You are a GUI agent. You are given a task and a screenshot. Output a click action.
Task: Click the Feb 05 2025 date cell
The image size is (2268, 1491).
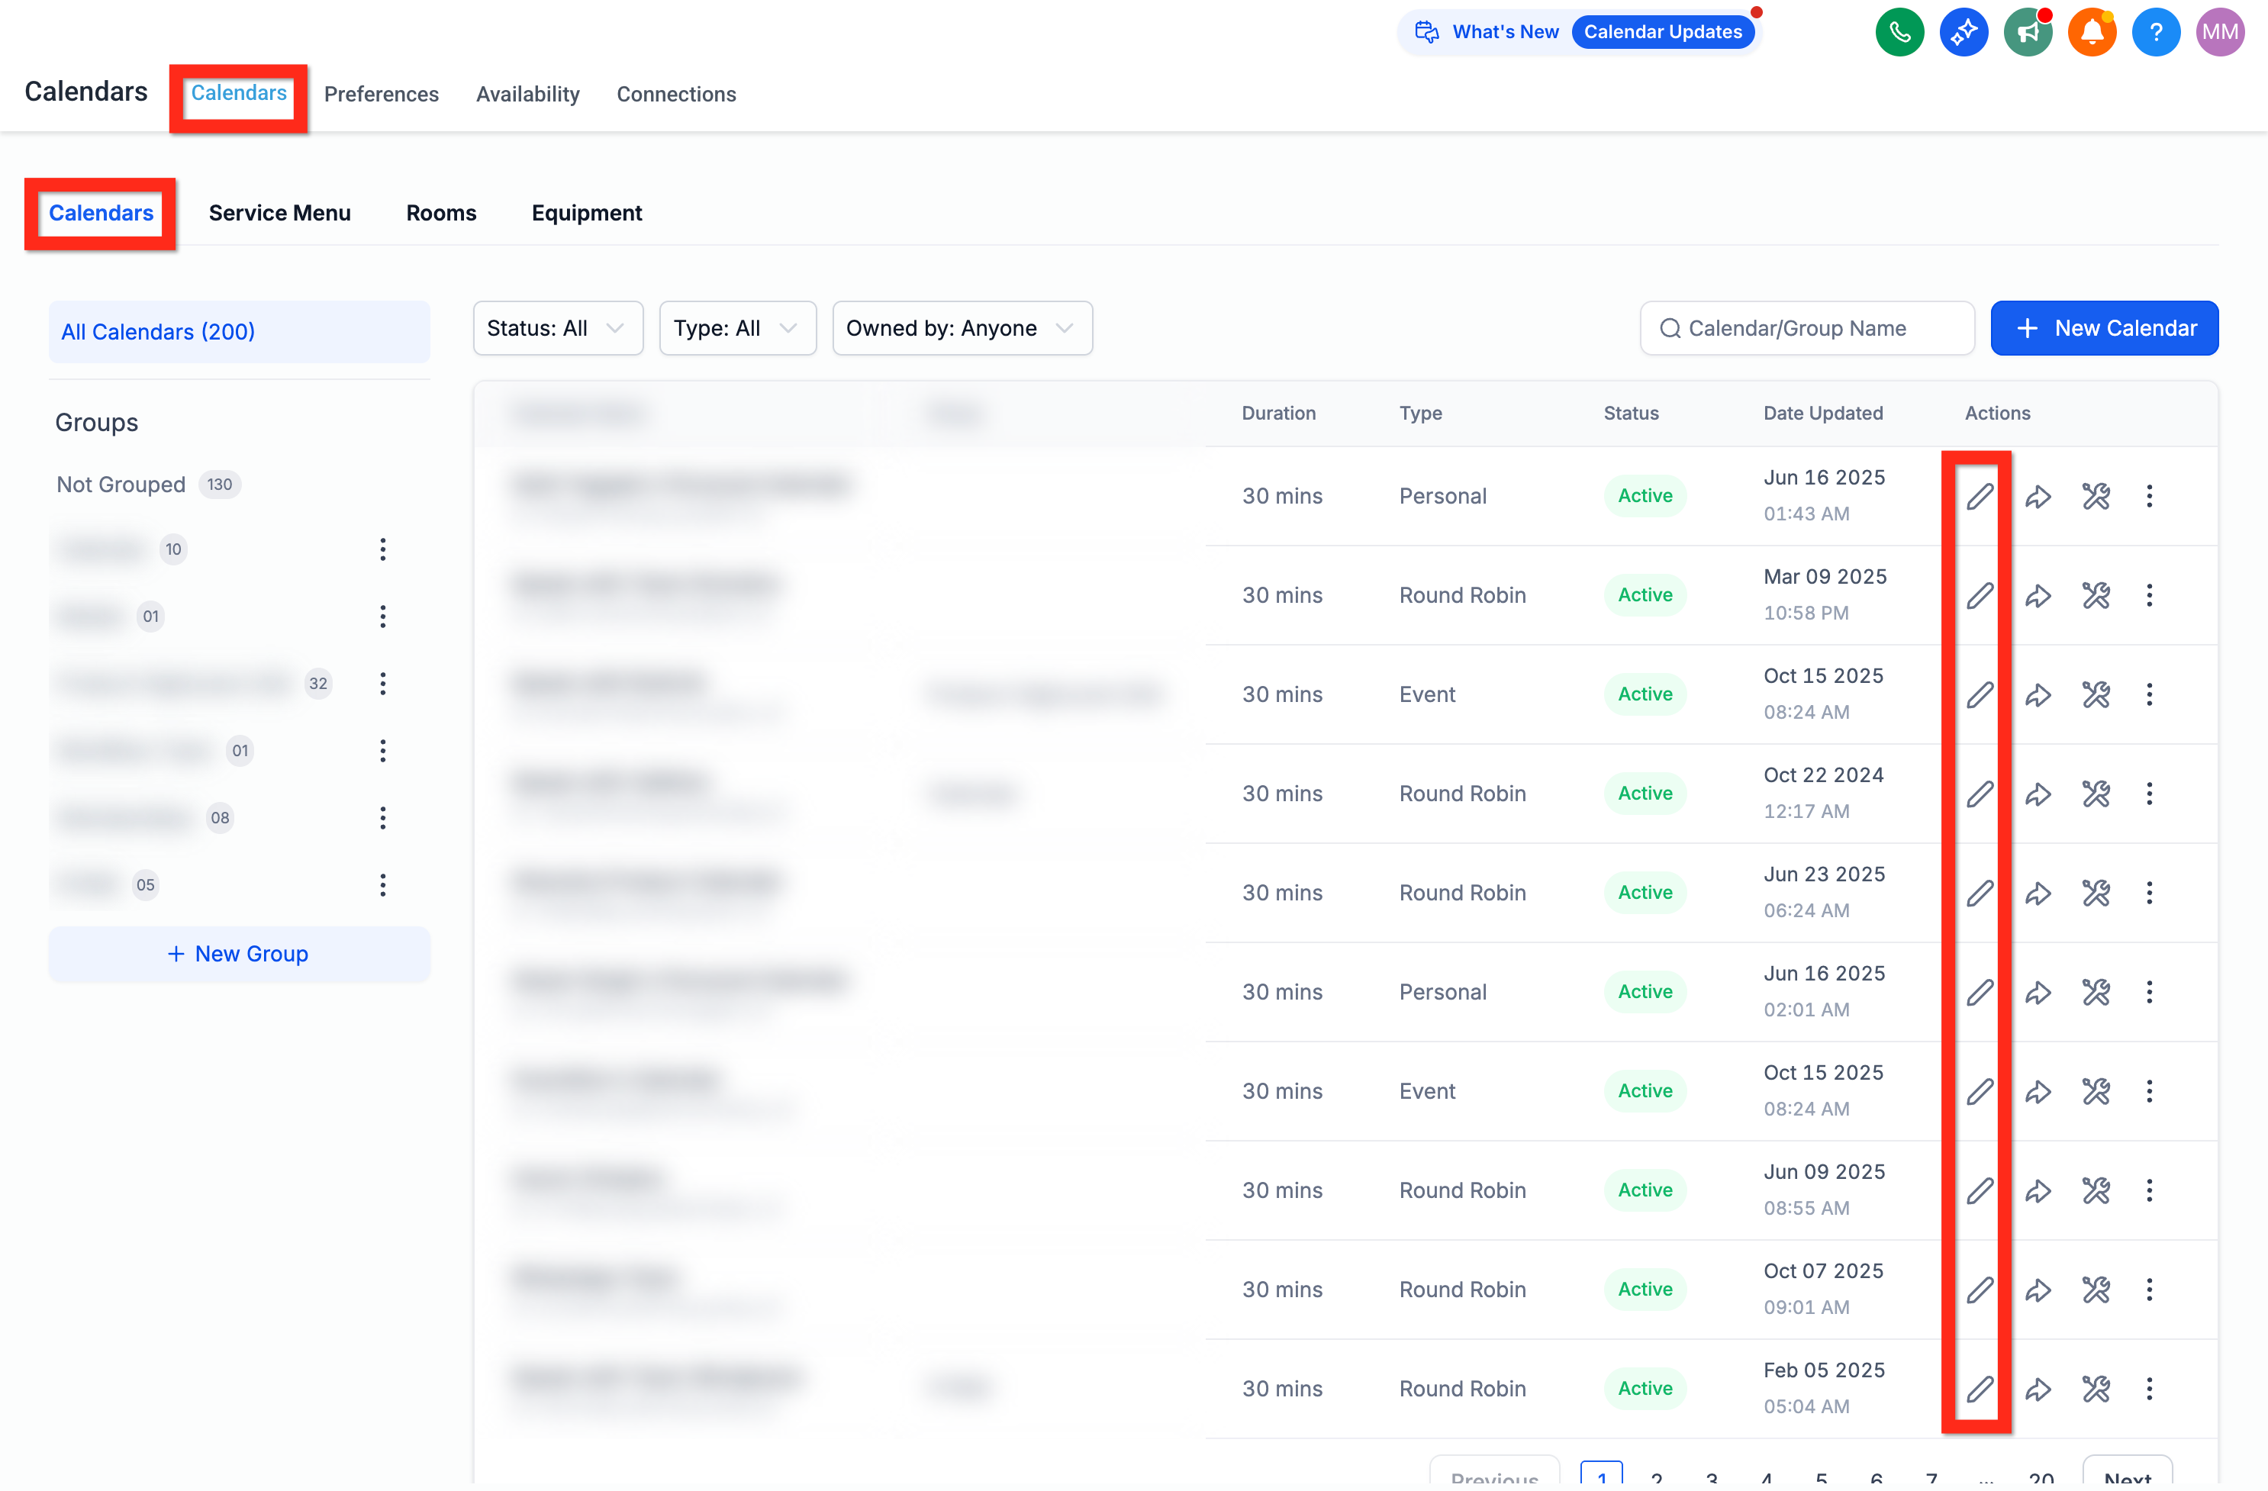click(1824, 1371)
